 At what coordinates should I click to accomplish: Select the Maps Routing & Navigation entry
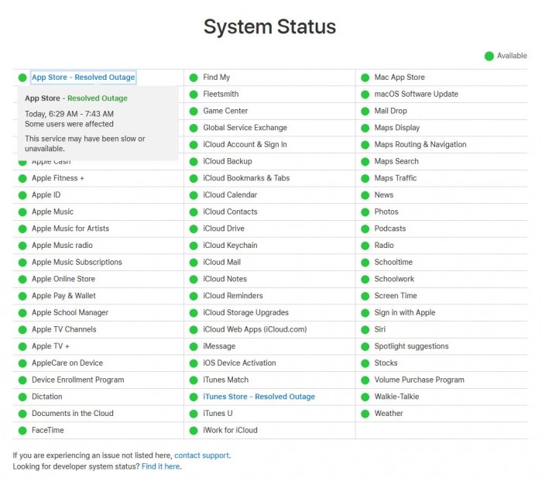click(x=420, y=145)
